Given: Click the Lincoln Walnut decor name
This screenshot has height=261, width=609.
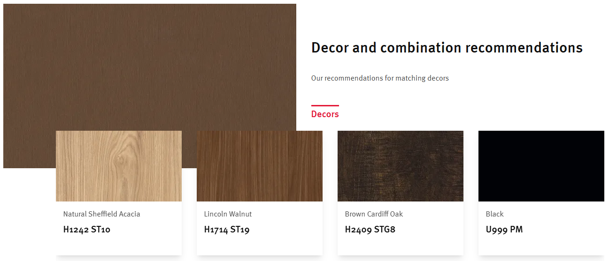Looking at the screenshot, I should (x=228, y=214).
